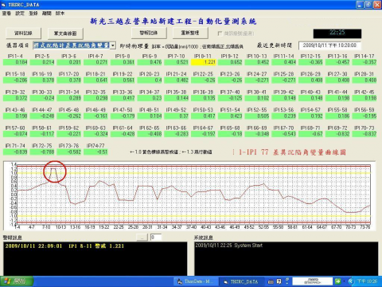
Task: Click the numeric field showing 0 near alarm log
Action: pos(156,237)
